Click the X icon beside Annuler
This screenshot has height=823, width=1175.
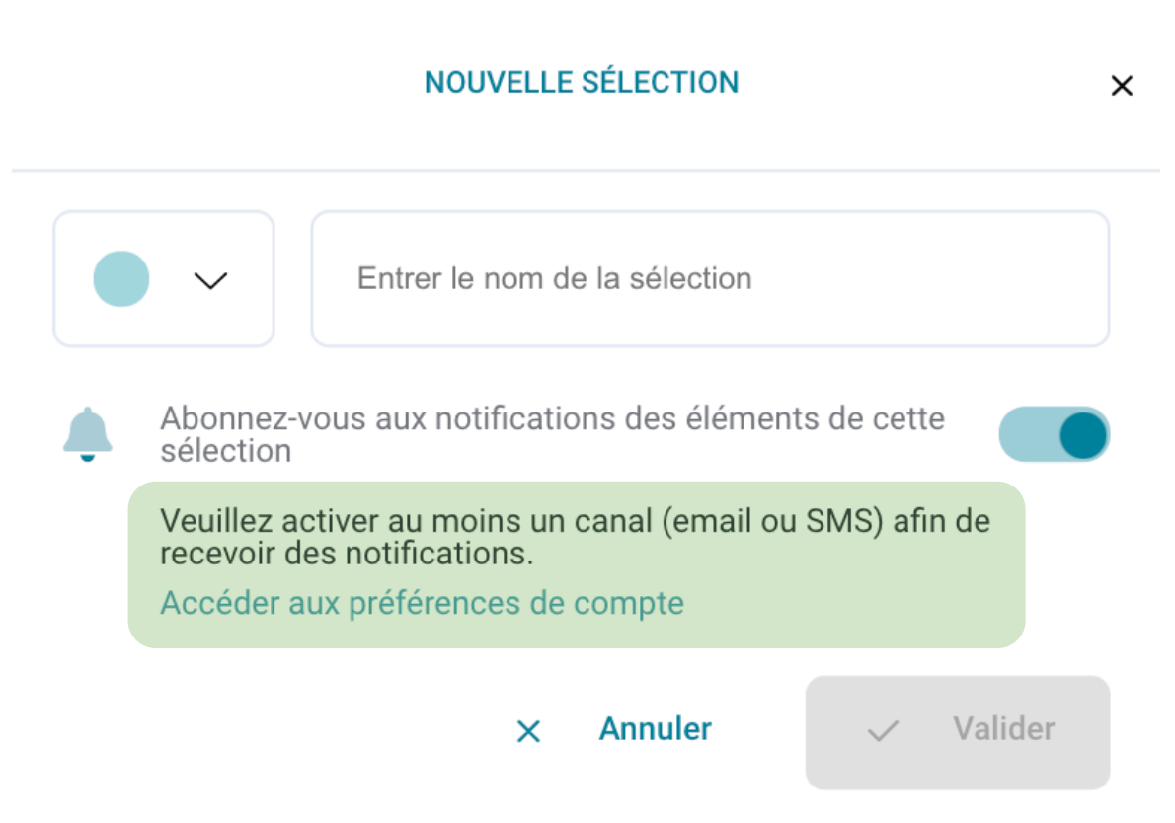click(529, 731)
